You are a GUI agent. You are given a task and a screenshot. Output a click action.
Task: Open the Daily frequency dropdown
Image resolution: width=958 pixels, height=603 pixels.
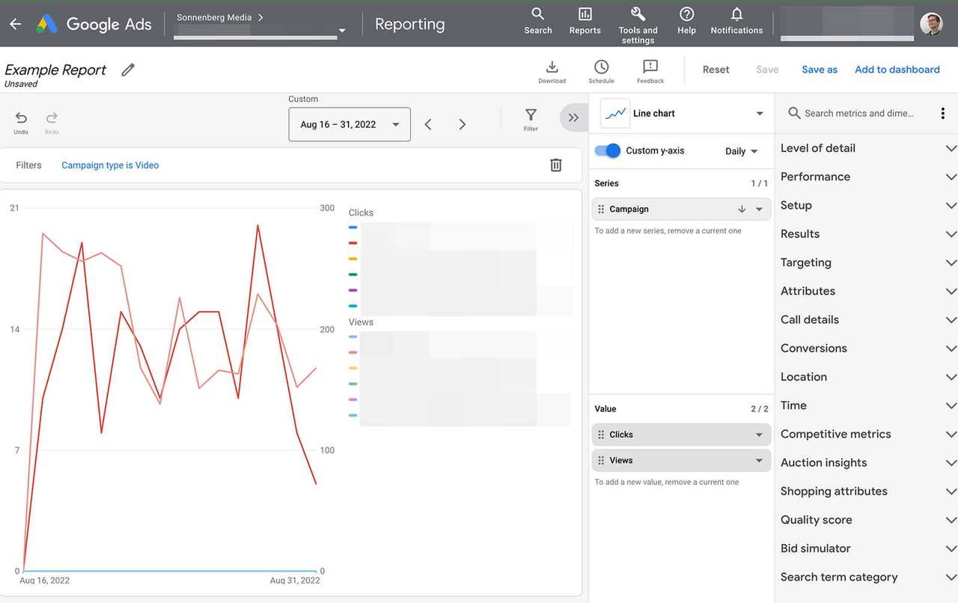coord(740,150)
